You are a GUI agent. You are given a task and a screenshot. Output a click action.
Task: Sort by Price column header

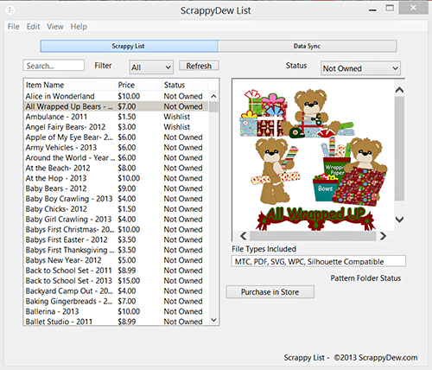pos(138,85)
